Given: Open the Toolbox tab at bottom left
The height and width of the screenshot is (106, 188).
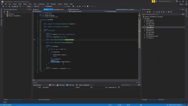Looking at the screenshot, I should (6, 100).
